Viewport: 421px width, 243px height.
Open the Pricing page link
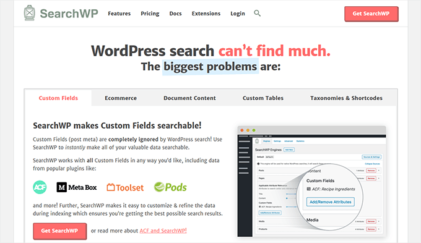tap(150, 14)
